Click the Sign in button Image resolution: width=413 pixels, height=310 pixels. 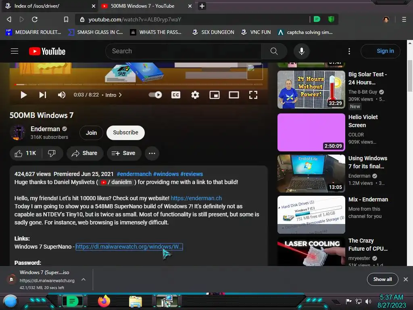point(380,51)
